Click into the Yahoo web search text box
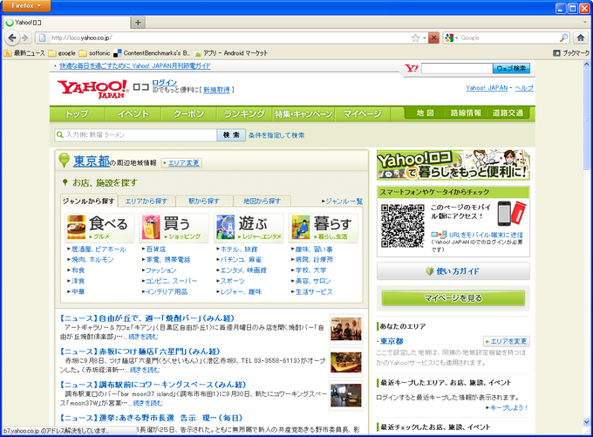Image resolution: width=593 pixels, height=437 pixels. coord(457,69)
